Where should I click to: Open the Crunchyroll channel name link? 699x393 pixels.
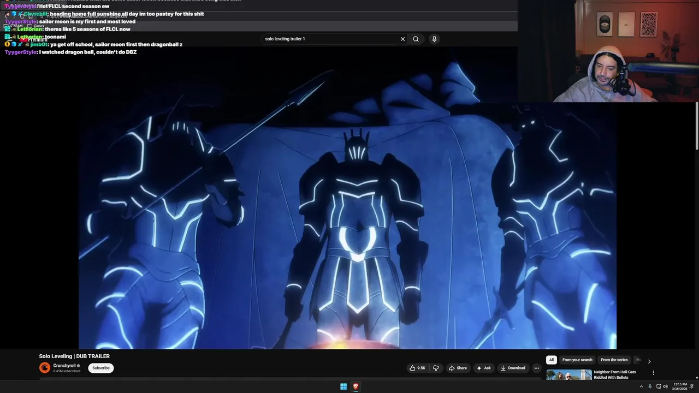pyautogui.click(x=64, y=366)
